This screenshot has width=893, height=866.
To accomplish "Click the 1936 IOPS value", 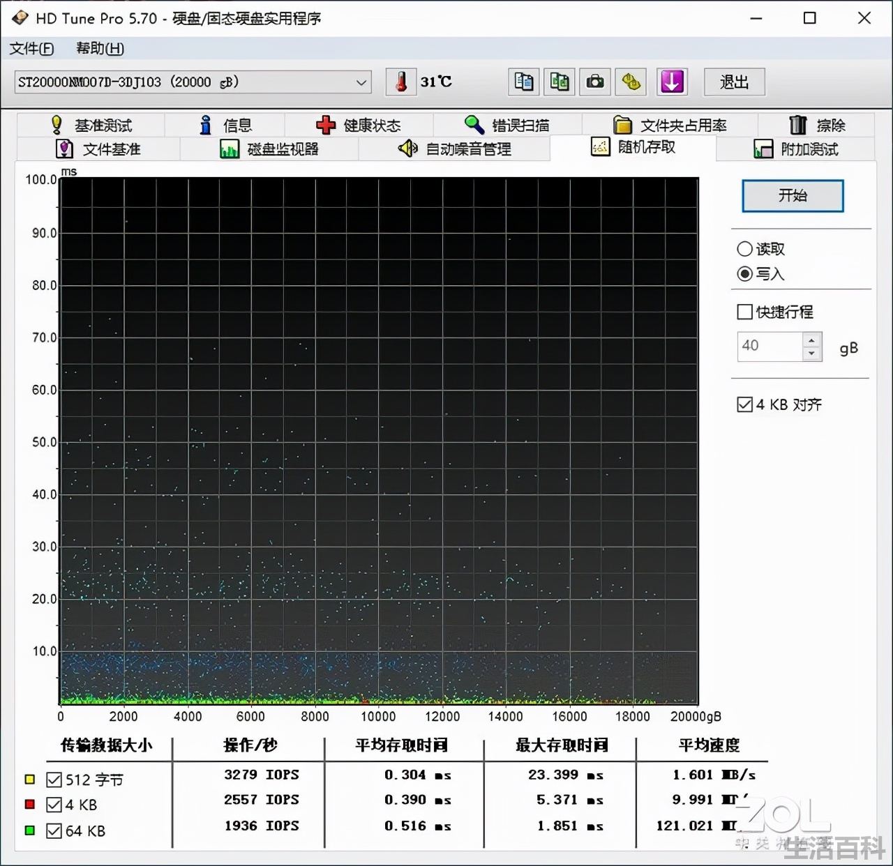I will pyautogui.click(x=262, y=826).
